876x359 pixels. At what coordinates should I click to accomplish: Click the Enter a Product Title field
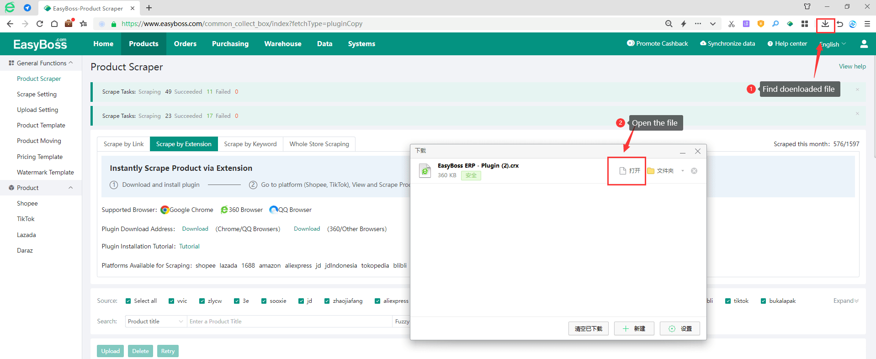290,322
